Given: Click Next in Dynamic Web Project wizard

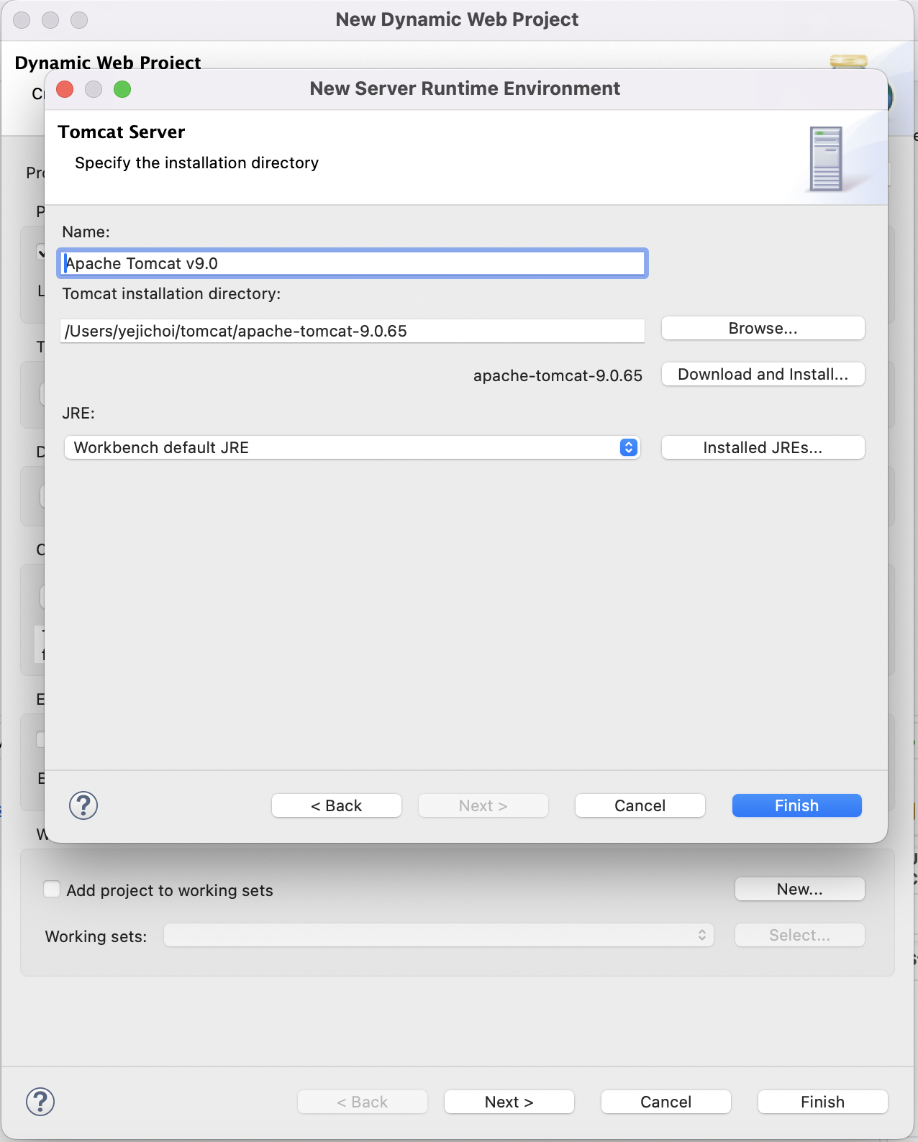Looking at the screenshot, I should [509, 1102].
